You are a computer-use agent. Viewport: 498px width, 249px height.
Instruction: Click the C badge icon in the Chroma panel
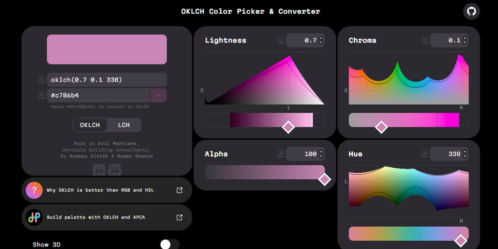click(x=424, y=40)
